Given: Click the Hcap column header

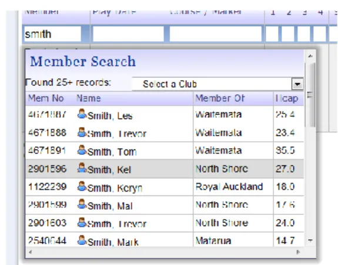Looking at the screenshot, I should click(x=287, y=98).
